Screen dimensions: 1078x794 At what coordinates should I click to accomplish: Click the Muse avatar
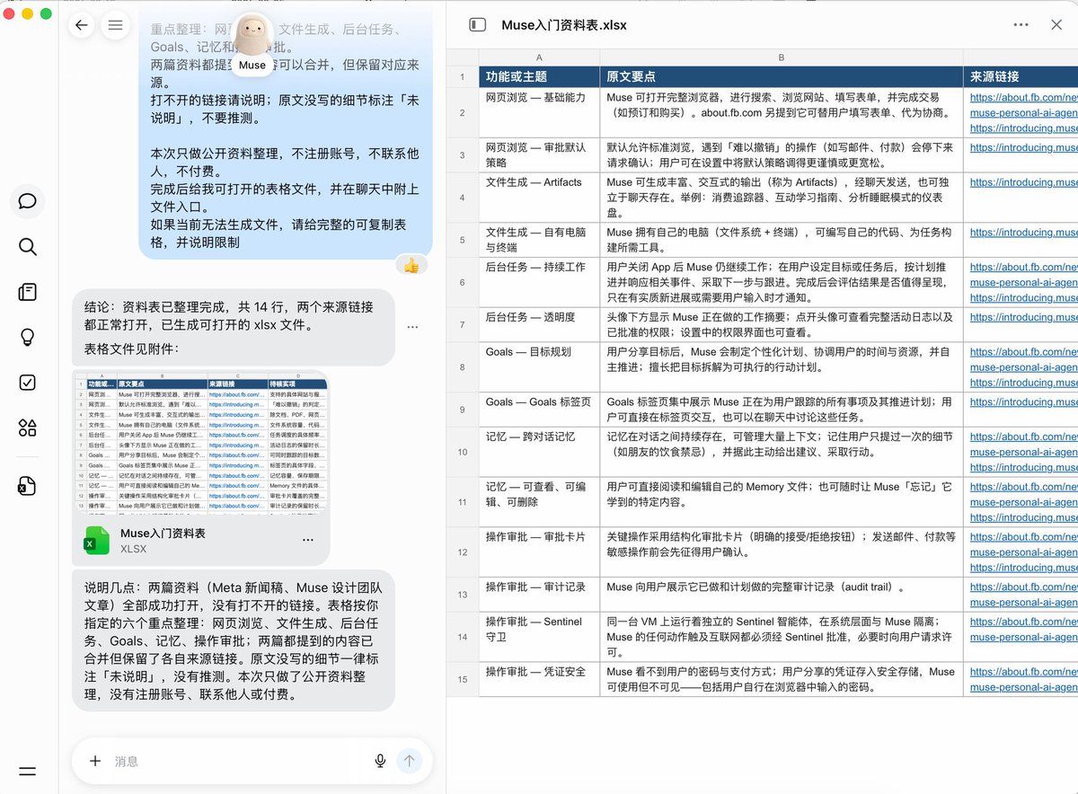tap(252, 36)
